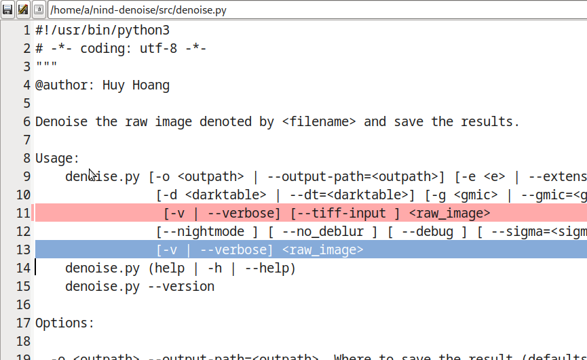Viewport: 587px width, 360px height.
Task: Click the '[--nightmode ]' line
Action: (x=371, y=232)
